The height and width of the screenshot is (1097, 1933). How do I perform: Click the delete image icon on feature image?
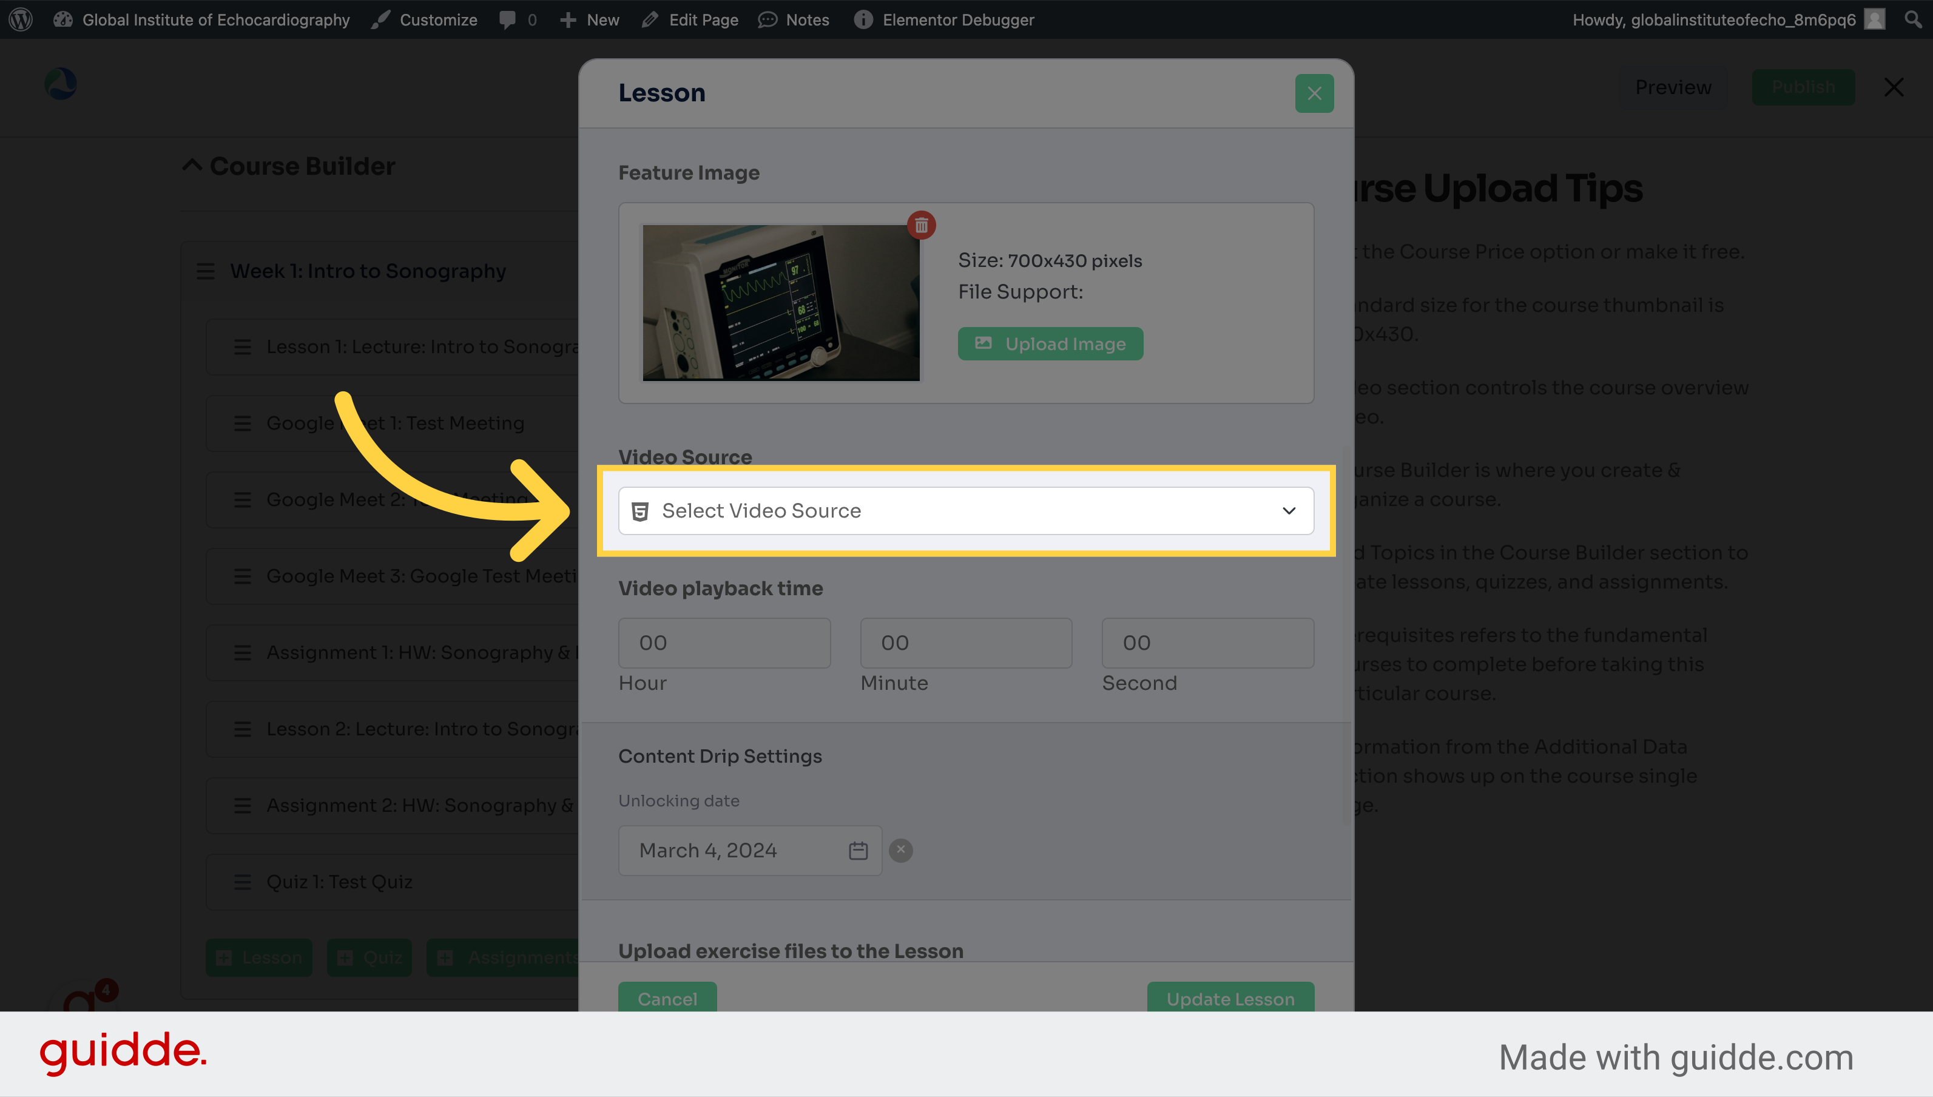[922, 224]
